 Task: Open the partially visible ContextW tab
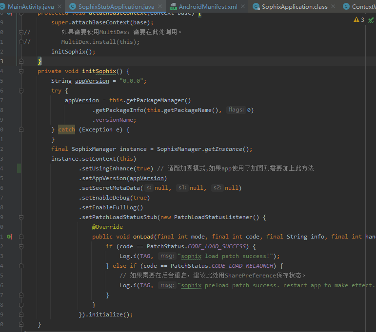tap(360, 7)
